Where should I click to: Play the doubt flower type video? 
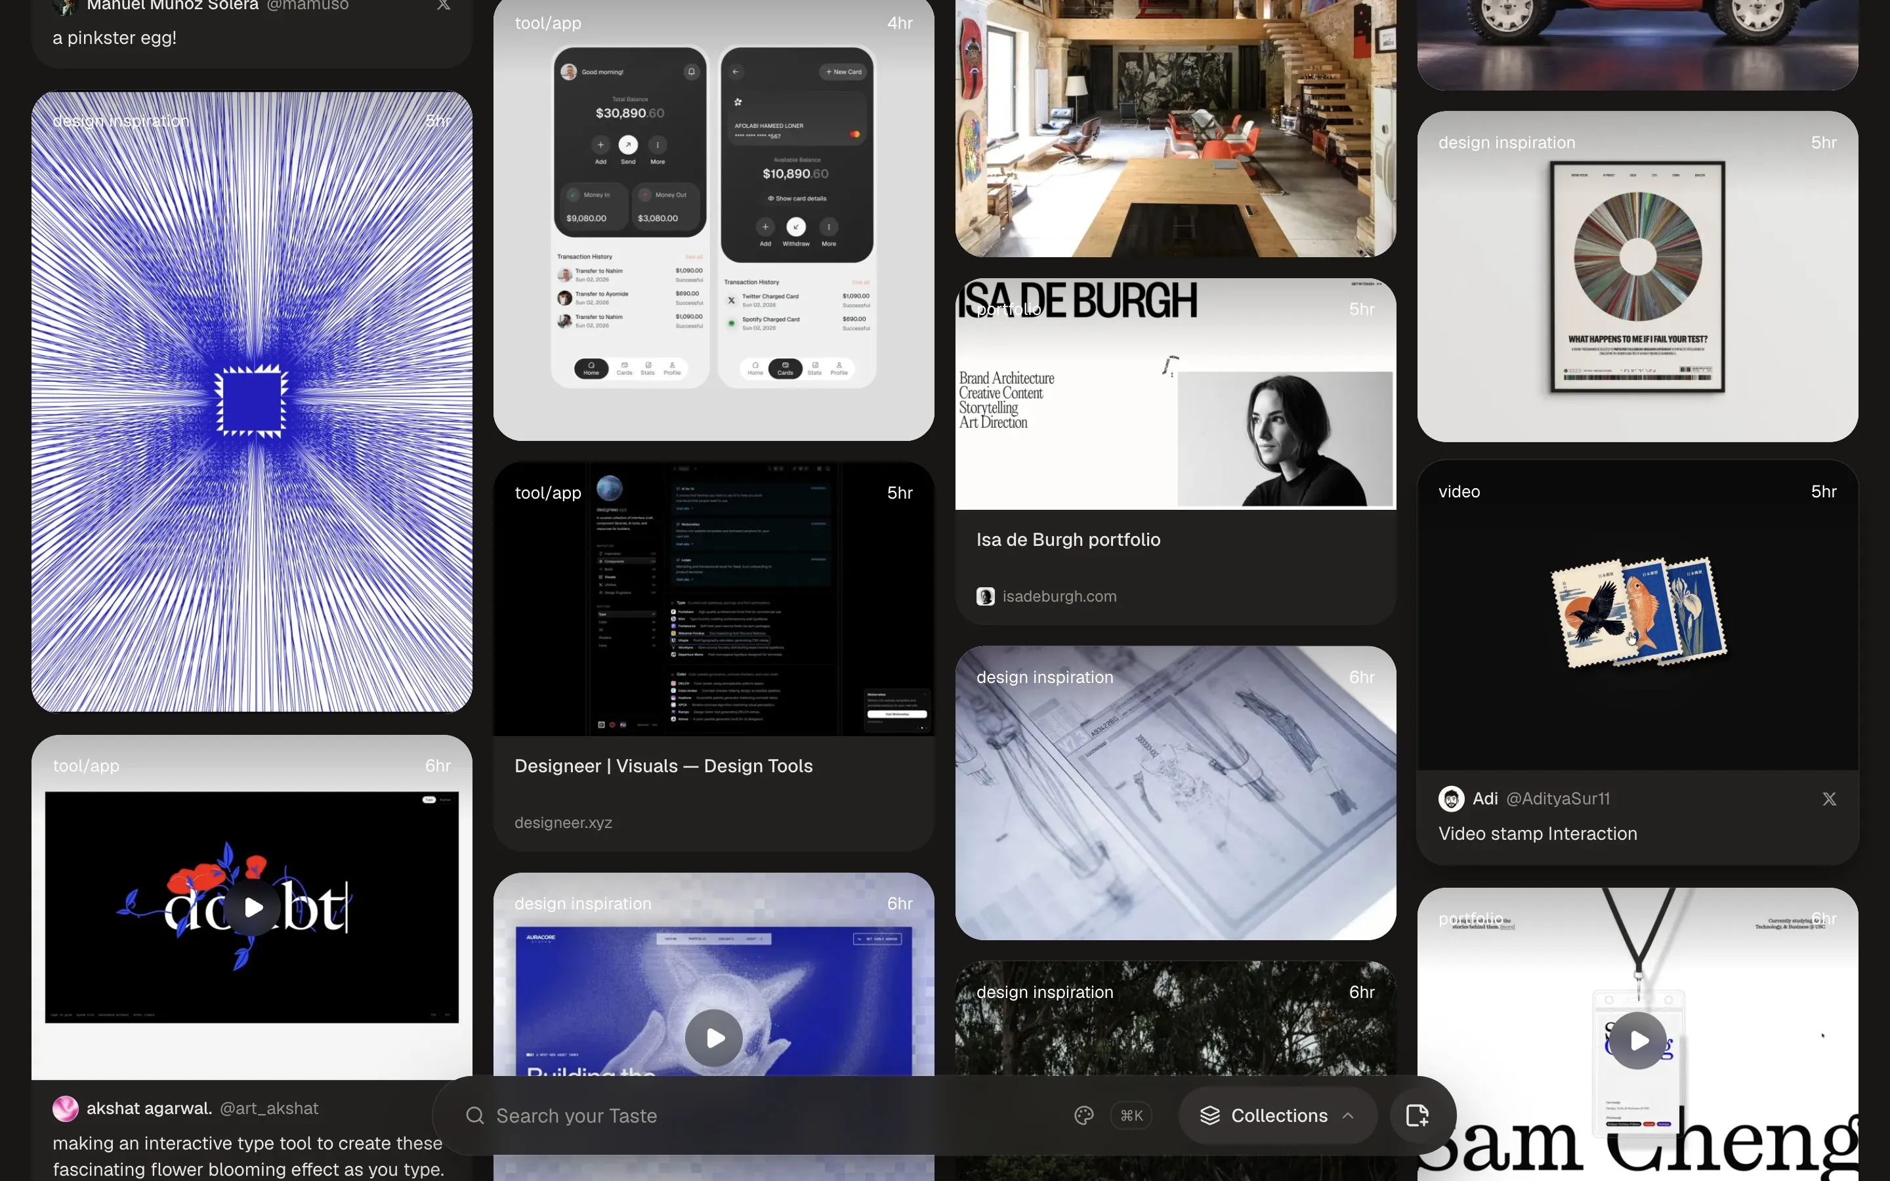click(x=253, y=907)
